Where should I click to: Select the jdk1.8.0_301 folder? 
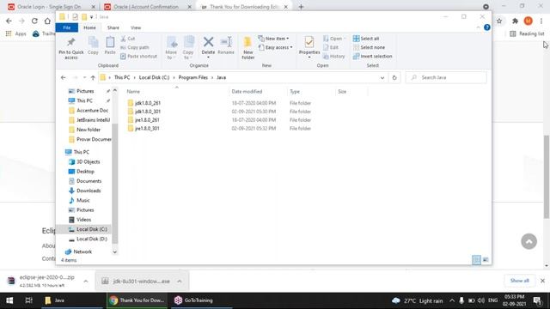pyautogui.click(x=148, y=112)
